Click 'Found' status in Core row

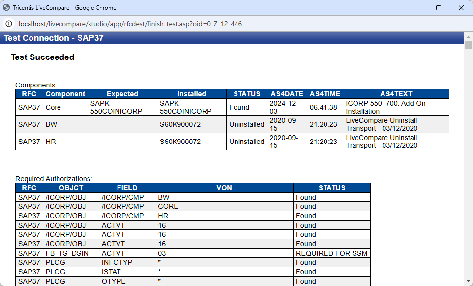(247, 107)
